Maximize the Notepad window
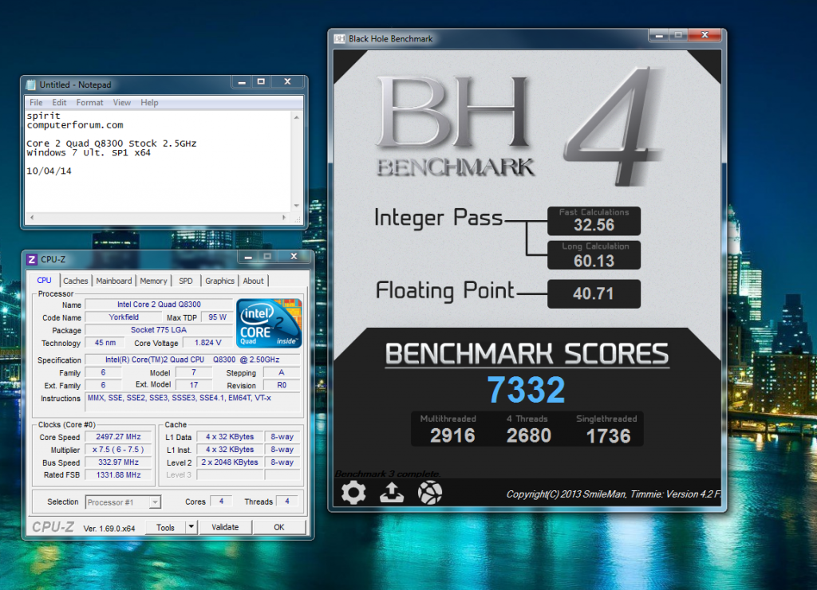 pos(261,81)
